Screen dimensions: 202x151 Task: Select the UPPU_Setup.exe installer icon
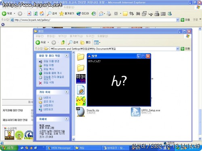point(136,112)
